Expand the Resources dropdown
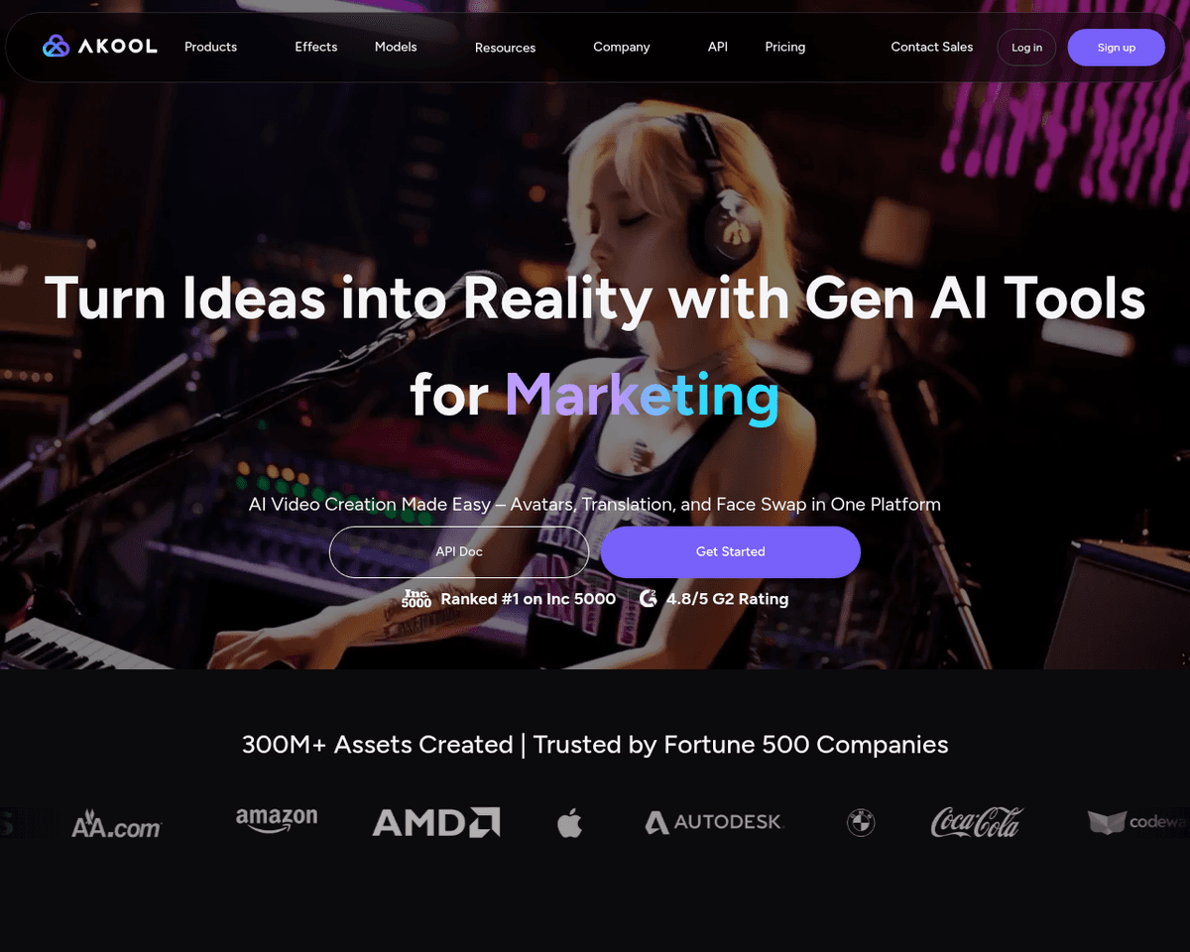 point(505,48)
